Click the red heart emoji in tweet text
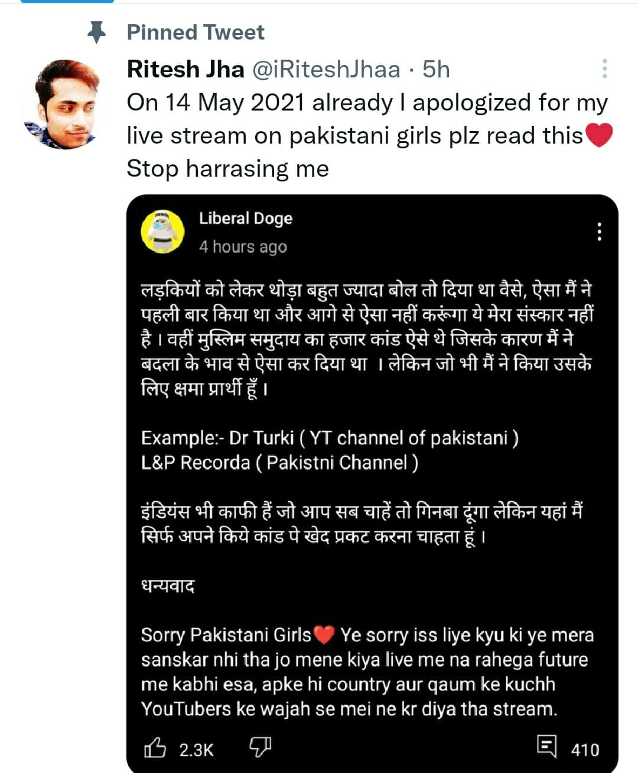Image resolution: width=638 pixels, height=773 pixels. [600, 135]
